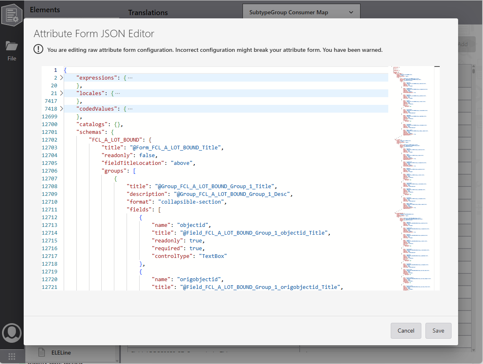The width and height of the screenshot is (483, 364).
Task: Cancel the Attribute Form JSON Editor
Action: 406,331
